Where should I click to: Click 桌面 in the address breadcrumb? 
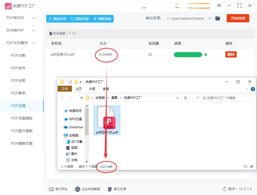click(114, 98)
